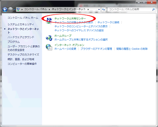
Task: Open the address bar history dropdown arrow
Action: 99,9
